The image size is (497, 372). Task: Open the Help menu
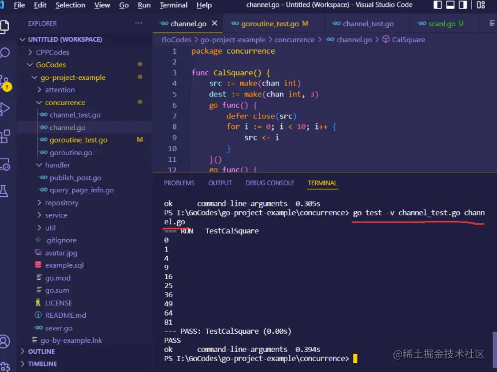[x=204, y=5]
